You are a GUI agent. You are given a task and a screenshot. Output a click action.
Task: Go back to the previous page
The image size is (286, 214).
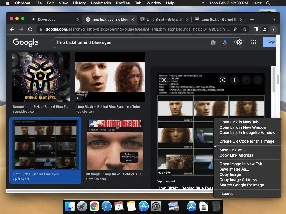point(12,29)
